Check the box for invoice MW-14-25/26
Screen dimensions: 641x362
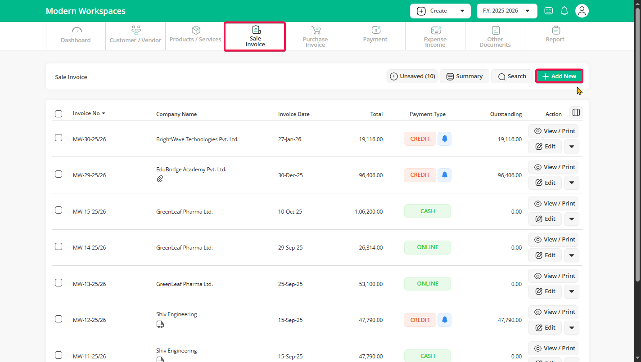tap(59, 246)
